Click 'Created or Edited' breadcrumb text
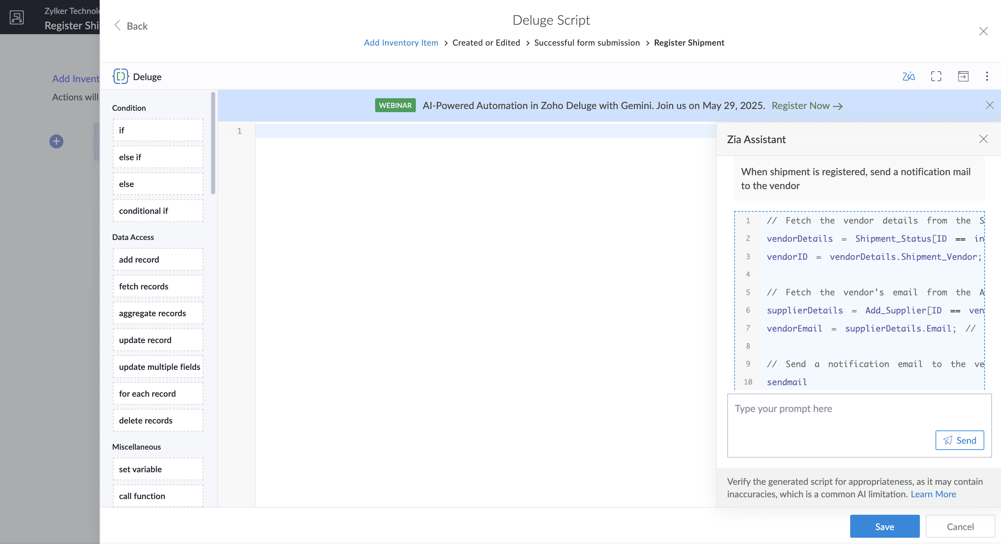Viewport: 1001px width, 544px height. click(486, 42)
